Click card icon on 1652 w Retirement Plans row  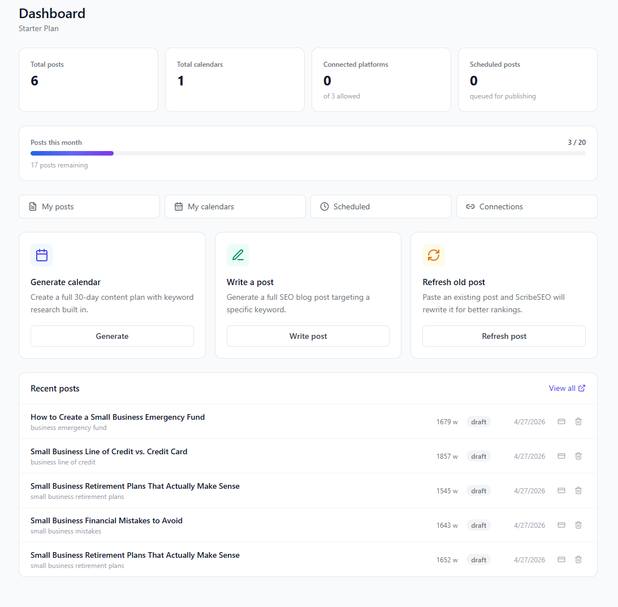click(561, 559)
